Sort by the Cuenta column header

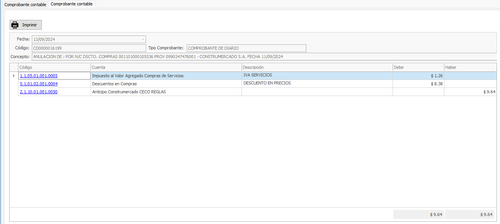(166, 67)
